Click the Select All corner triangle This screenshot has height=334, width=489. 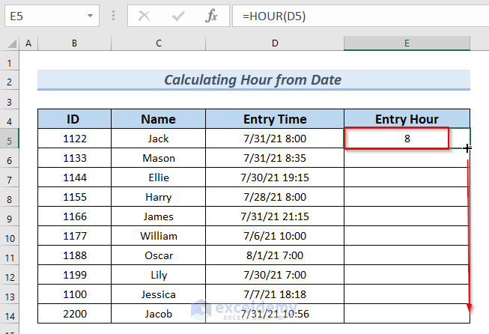tap(11, 43)
